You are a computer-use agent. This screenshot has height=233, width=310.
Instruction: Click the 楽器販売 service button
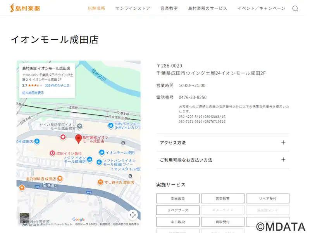178,198
